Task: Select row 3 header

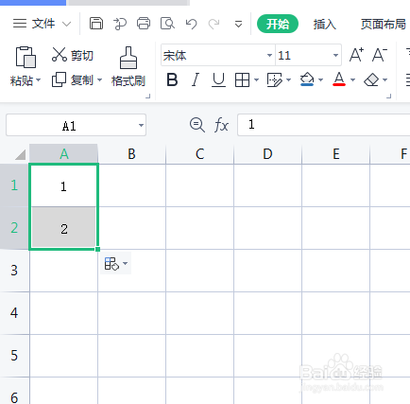Action: [14, 271]
